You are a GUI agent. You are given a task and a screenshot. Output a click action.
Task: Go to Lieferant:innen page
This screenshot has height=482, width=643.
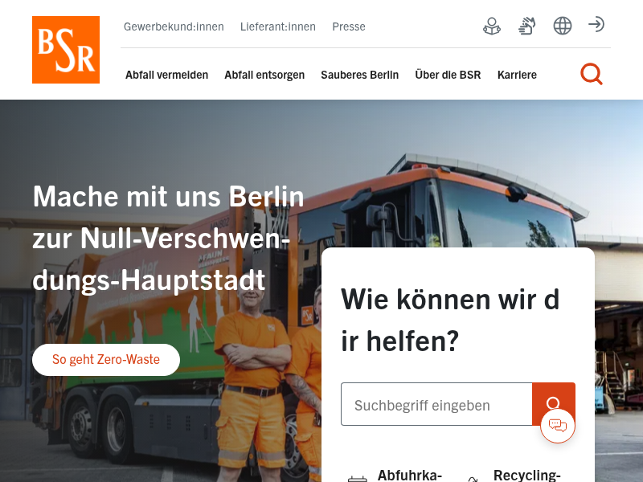pyautogui.click(x=278, y=27)
